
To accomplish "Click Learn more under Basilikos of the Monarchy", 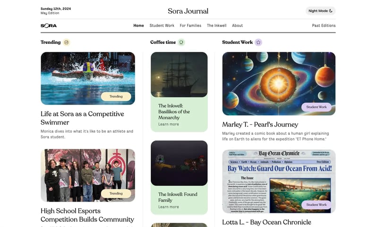I will click(x=168, y=124).
